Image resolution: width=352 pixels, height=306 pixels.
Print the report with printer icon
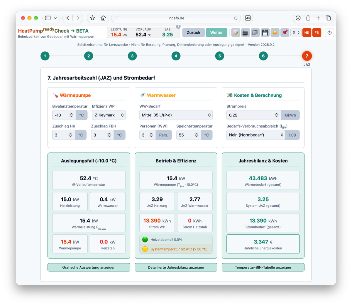[245, 33]
